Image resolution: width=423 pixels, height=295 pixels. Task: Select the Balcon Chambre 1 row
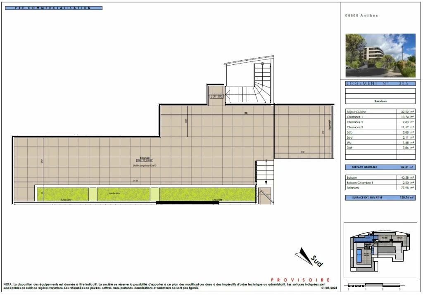[x=380, y=182]
